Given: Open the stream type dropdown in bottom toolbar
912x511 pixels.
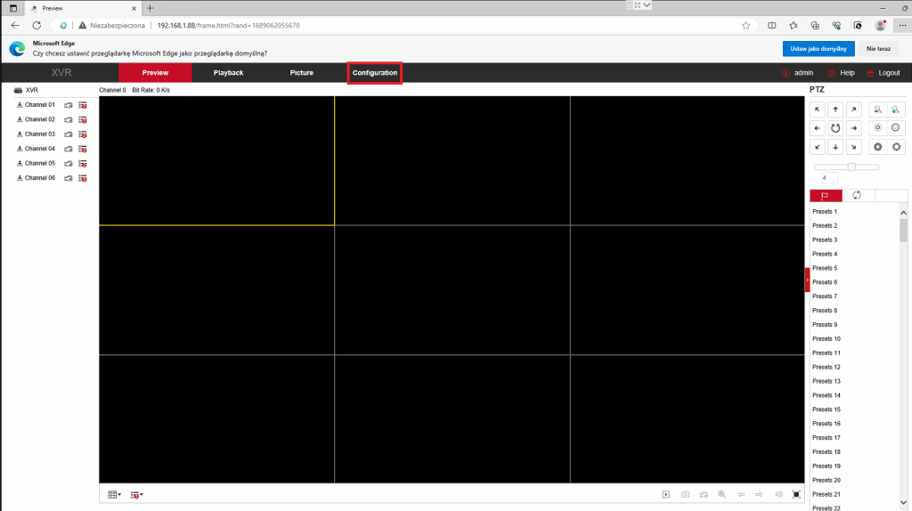Looking at the screenshot, I should point(136,494).
